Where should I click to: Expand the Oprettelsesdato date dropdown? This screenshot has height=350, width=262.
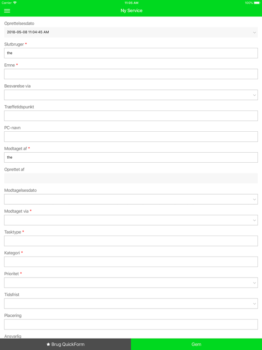pos(131,32)
